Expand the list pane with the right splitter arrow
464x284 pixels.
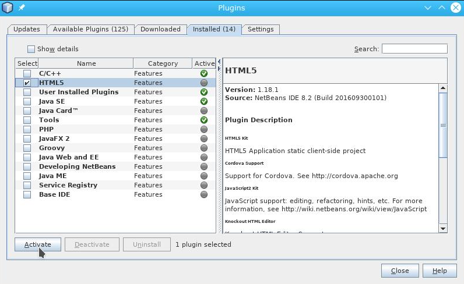coord(219,69)
